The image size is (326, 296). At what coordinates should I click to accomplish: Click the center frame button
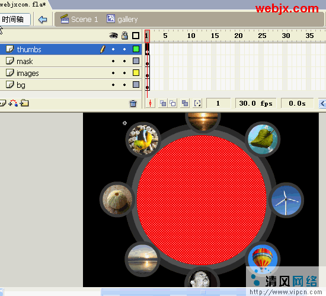point(151,103)
